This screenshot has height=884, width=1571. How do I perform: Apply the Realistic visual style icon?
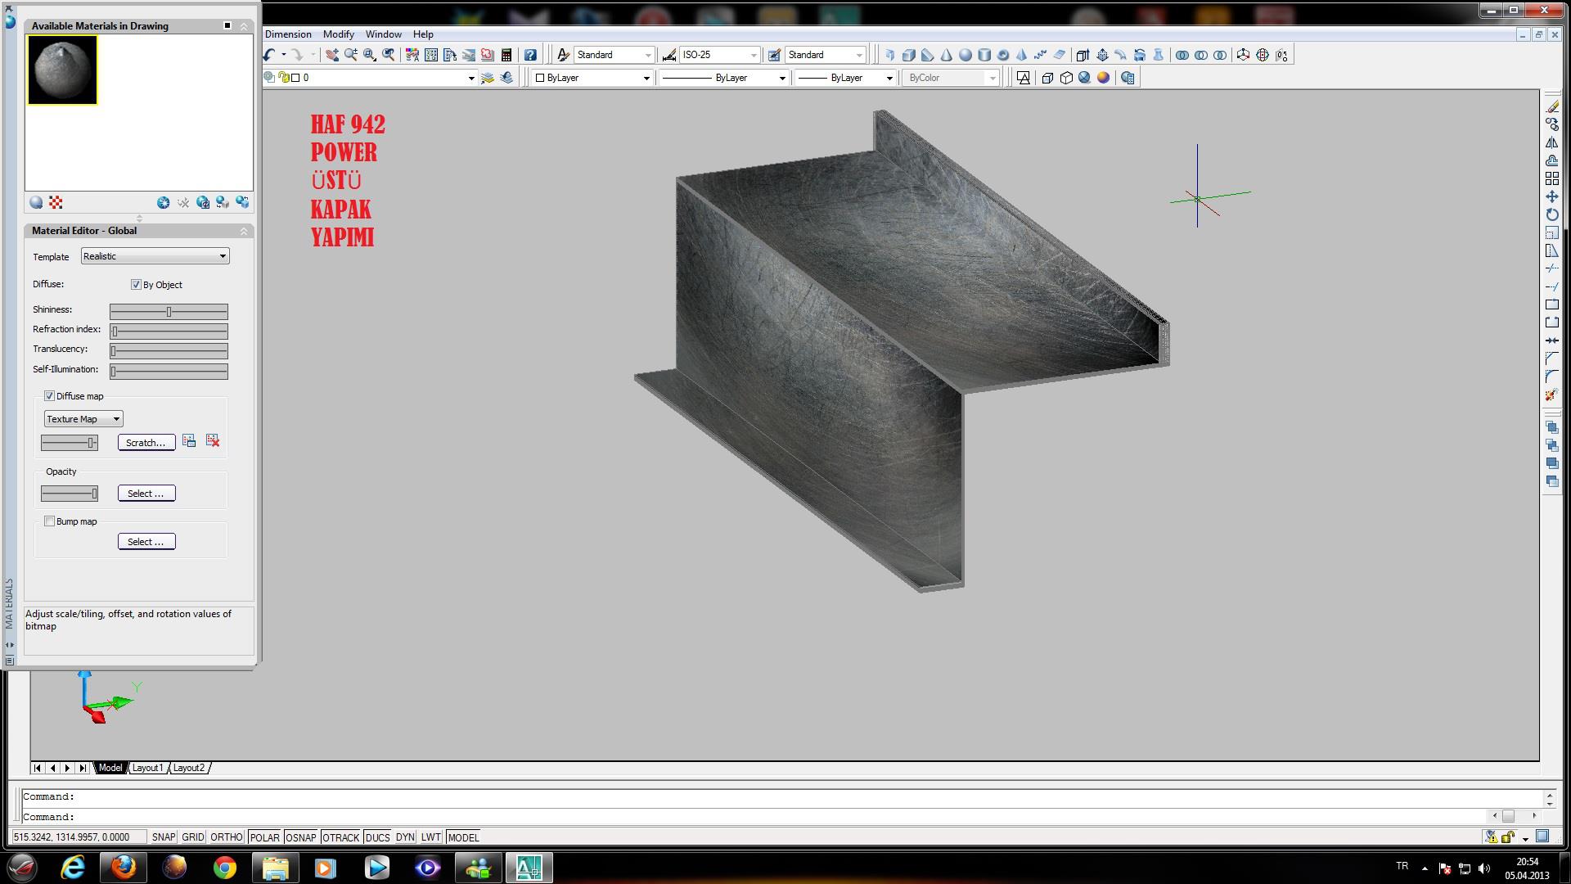(x=1084, y=78)
